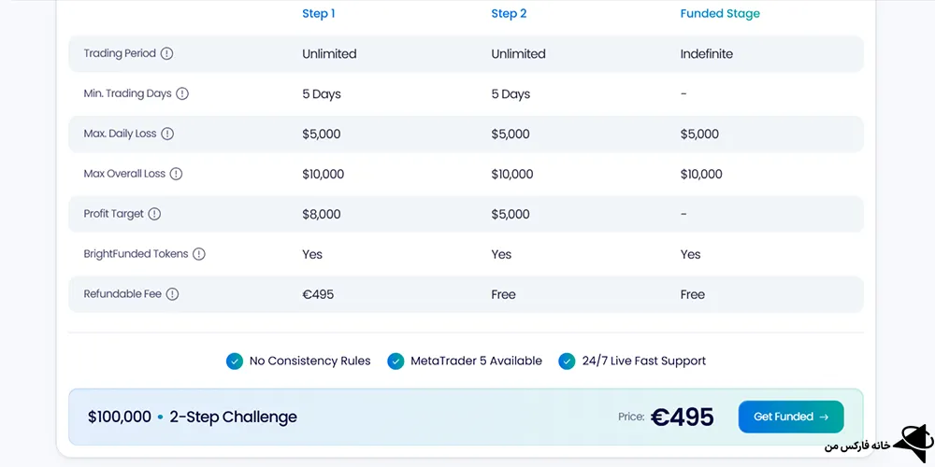935x467 pixels.
Task: Click the No Consistency Rules checkmark
Action: (235, 361)
